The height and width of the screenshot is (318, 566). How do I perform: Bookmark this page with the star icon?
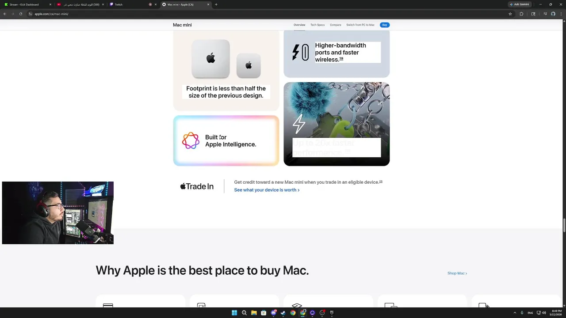tap(510, 14)
